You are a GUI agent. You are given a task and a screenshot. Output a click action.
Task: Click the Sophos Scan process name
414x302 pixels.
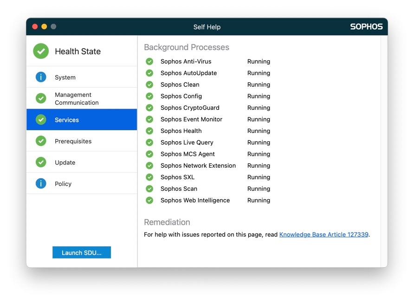click(x=179, y=189)
